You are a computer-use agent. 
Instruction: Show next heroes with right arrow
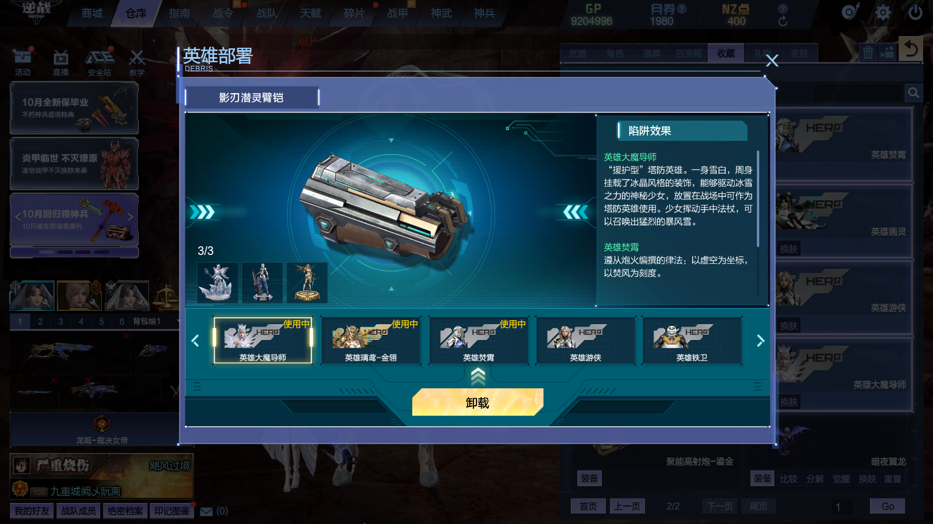coord(760,341)
